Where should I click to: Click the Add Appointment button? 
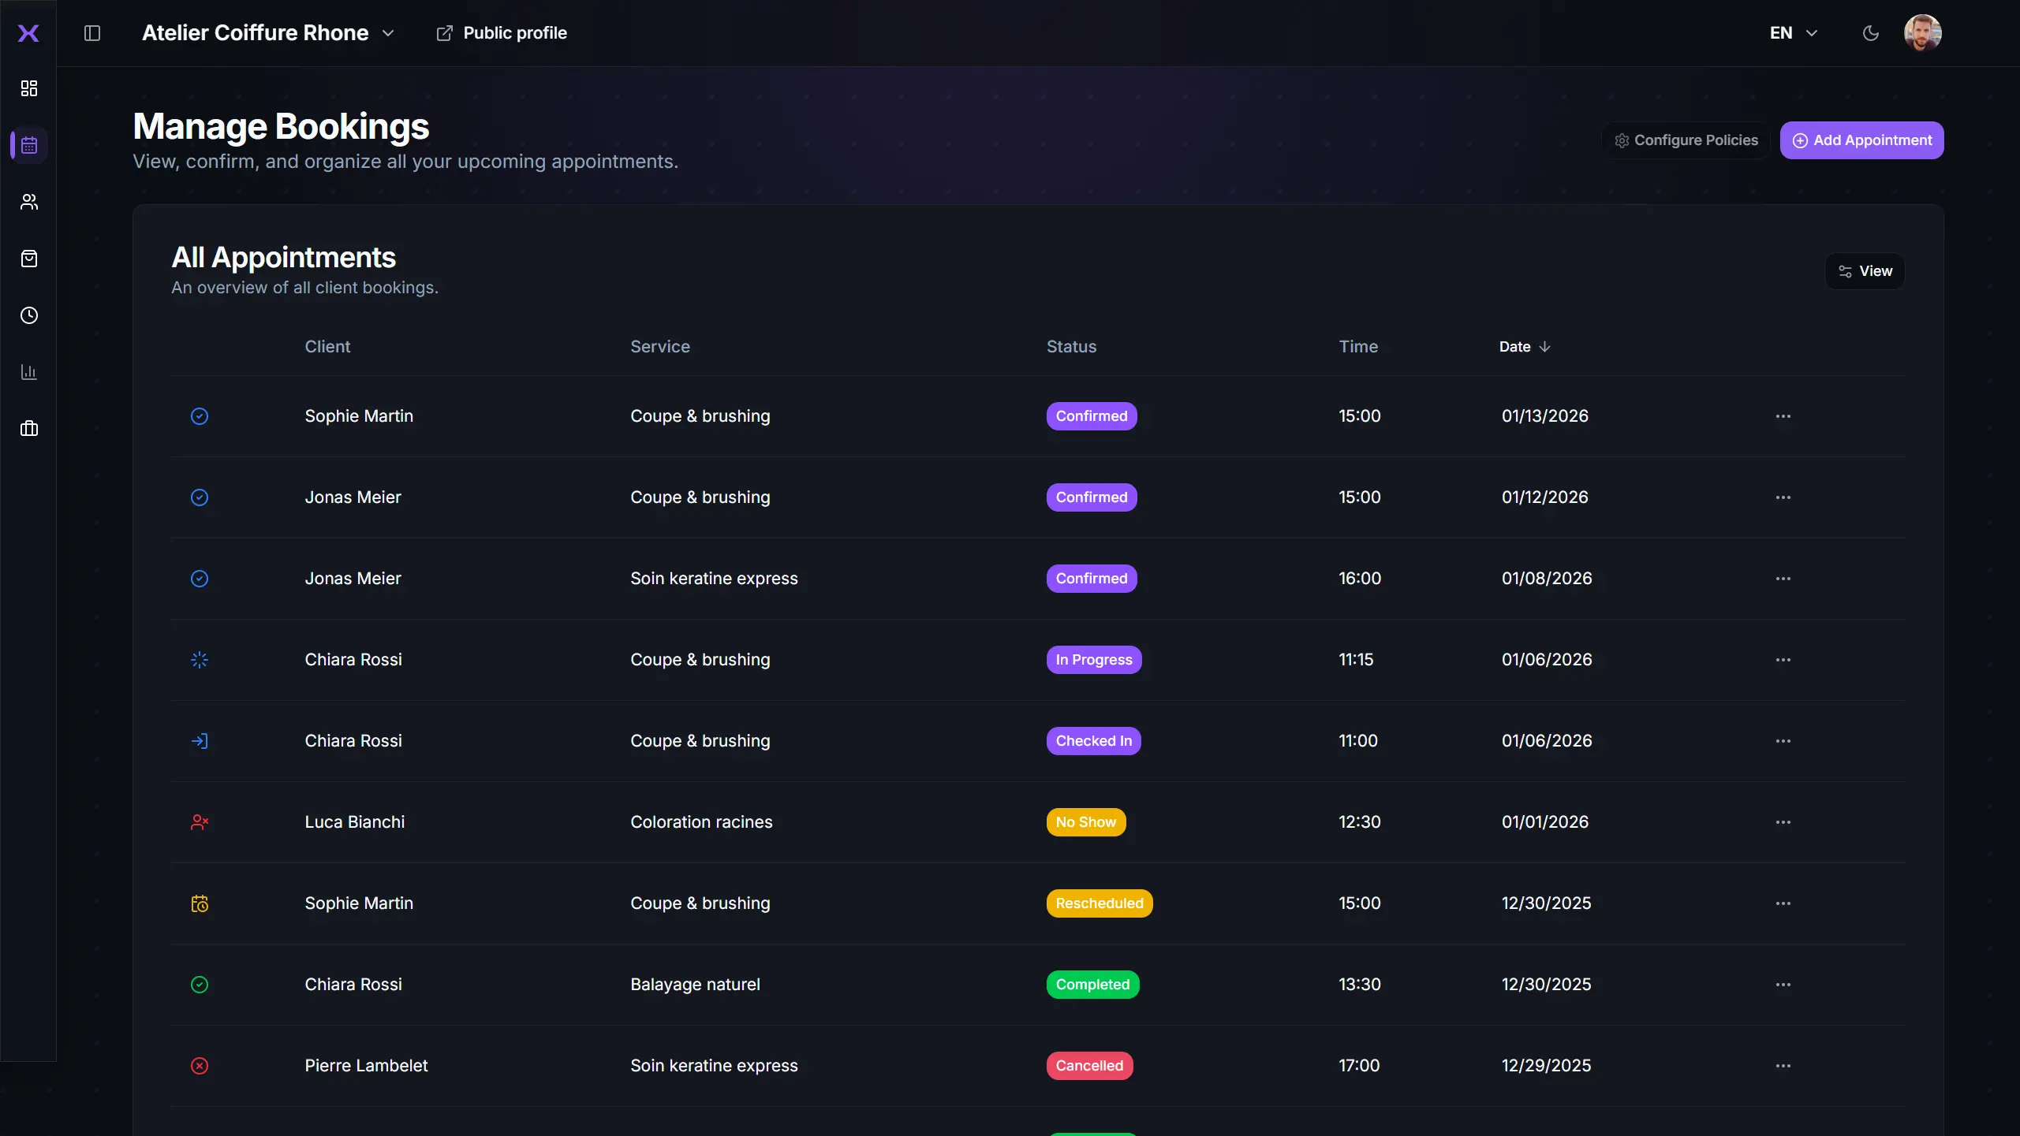[x=1861, y=140]
